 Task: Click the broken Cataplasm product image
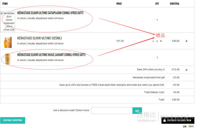pyautogui.click(x=8, y=22)
